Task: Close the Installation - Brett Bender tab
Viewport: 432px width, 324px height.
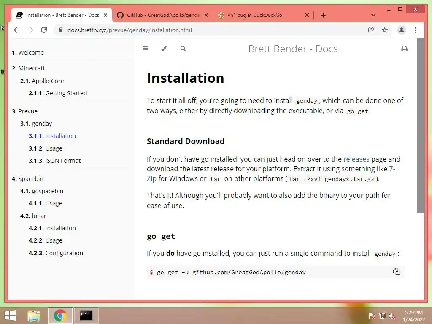Action: coord(105,15)
